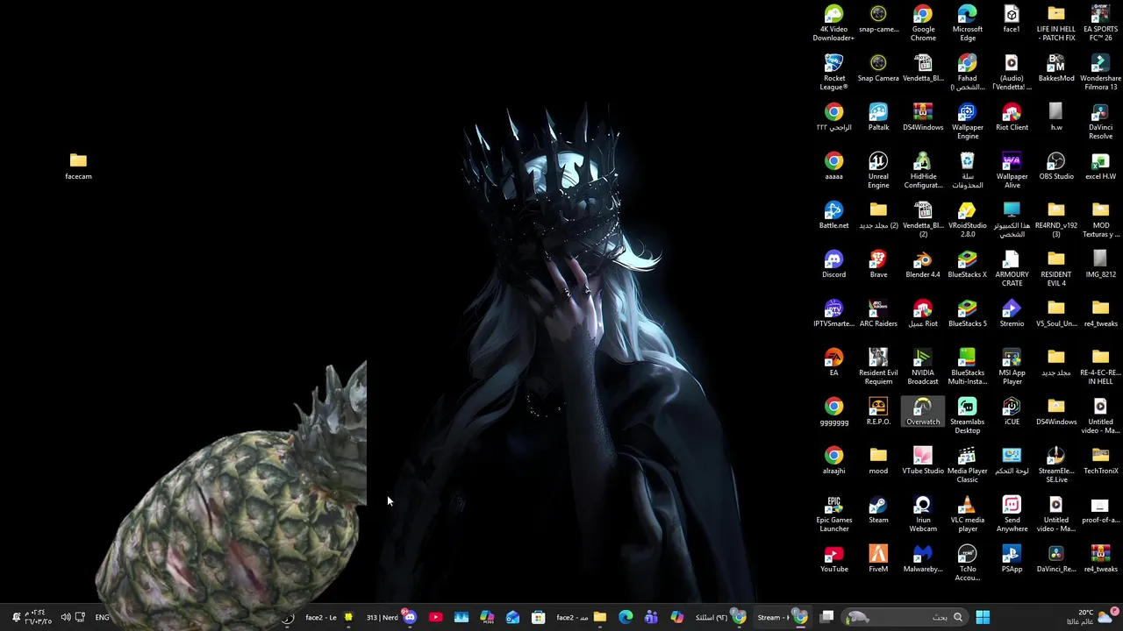Open the MSI App Player shortcut

[x=1012, y=366]
